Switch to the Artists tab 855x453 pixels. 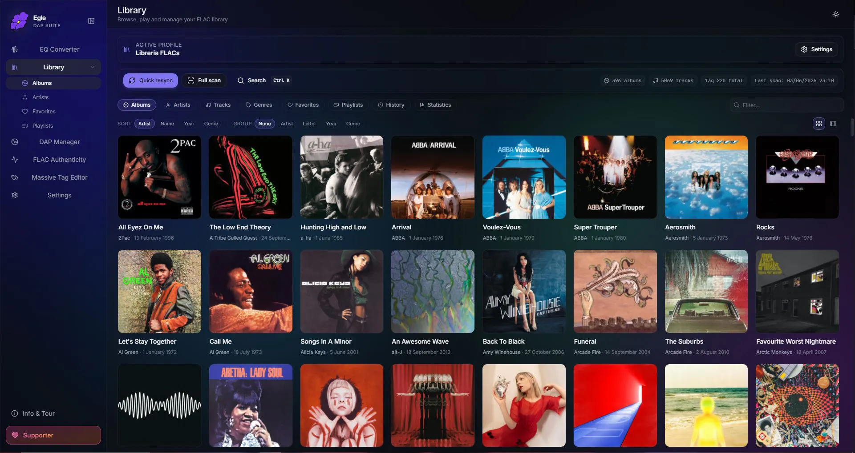tap(178, 105)
